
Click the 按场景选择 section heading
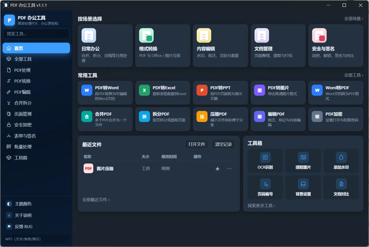pos(90,19)
